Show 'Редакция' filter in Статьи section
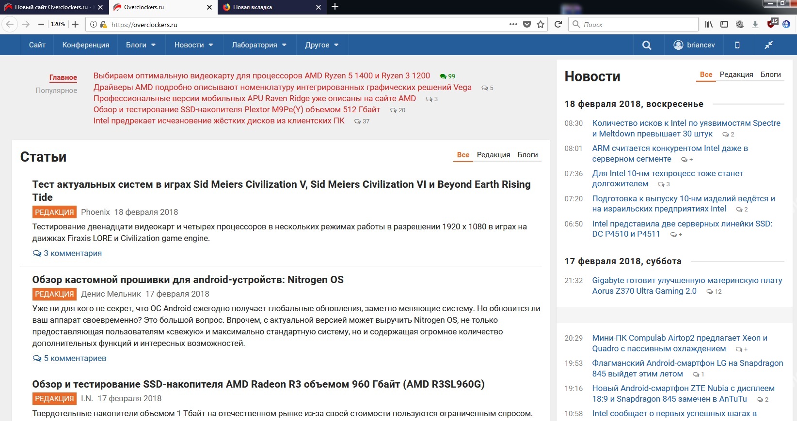The height and width of the screenshot is (421, 797). tap(494, 155)
